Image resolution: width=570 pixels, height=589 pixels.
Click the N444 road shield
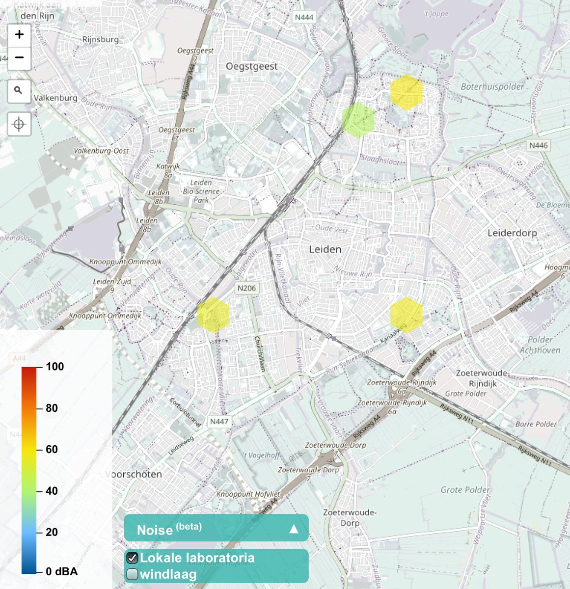click(304, 17)
